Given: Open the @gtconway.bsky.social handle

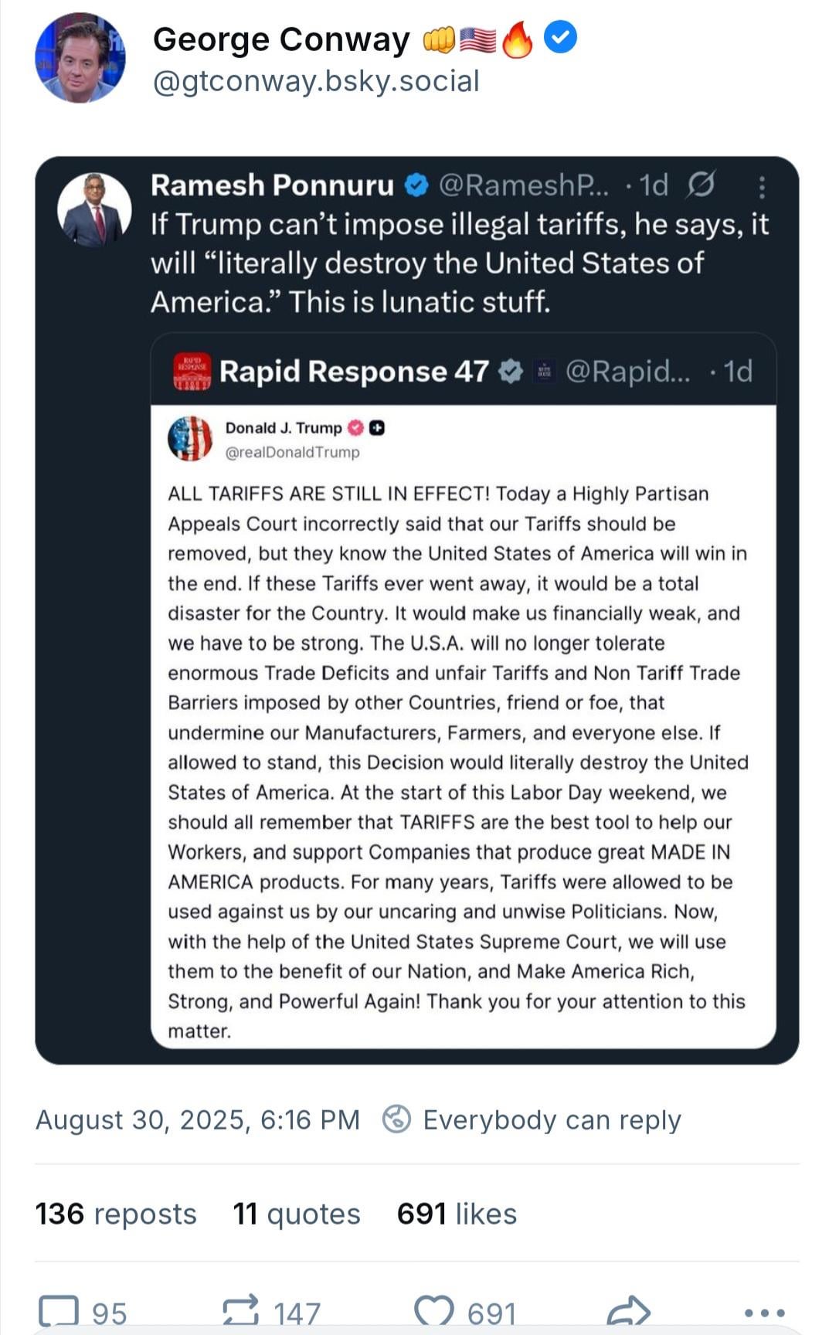Looking at the screenshot, I should pyautogui.click(x=316, y=81).
